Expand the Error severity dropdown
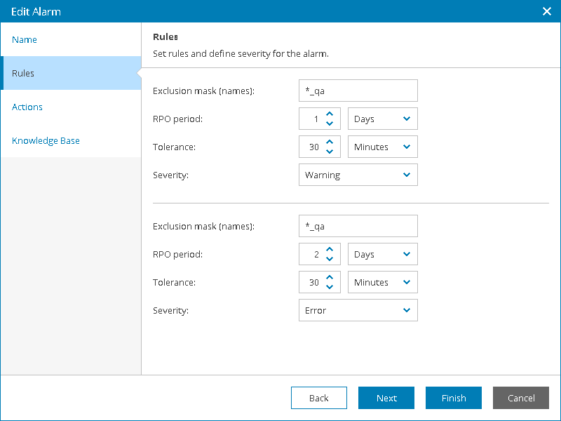The width and height of the screenshot is (561, 421). click(x=358, y=311)
